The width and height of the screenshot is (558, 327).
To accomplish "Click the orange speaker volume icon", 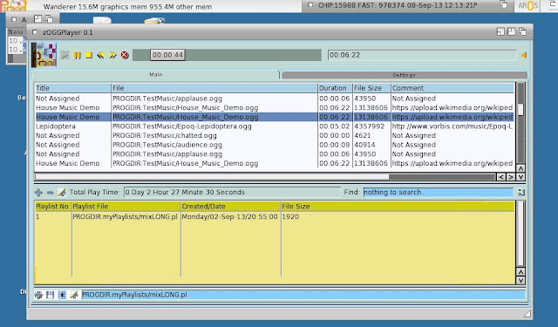I will [523, 55].
